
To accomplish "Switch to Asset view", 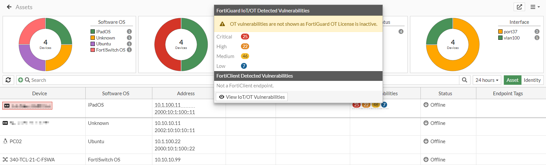I will click(512, 80).
